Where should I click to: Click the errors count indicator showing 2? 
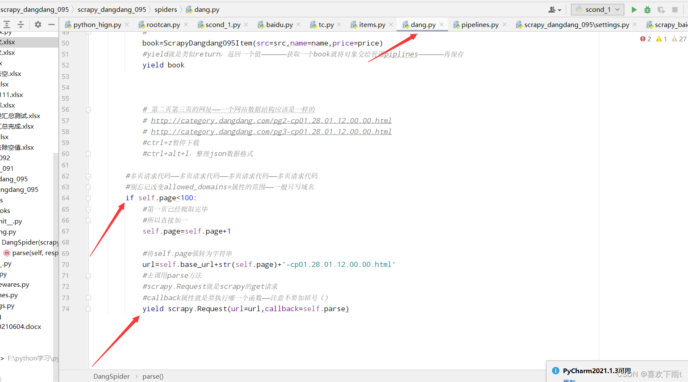pos(646,39)
